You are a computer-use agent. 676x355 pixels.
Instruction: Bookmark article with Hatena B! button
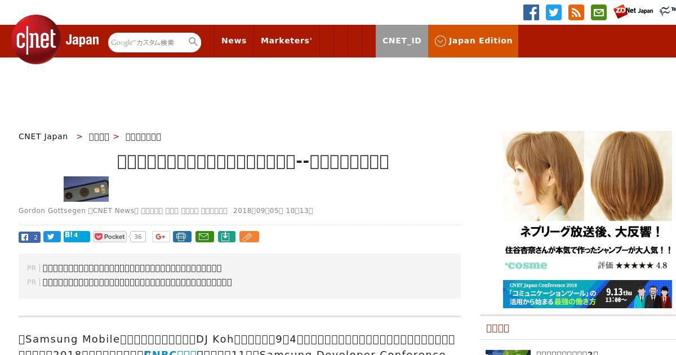click(x=77, y=237)
